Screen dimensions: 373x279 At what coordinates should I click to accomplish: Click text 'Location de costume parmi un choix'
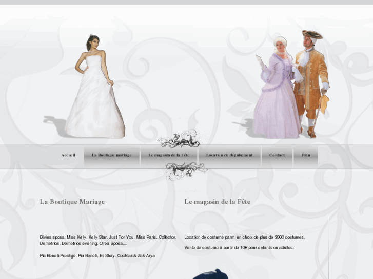pyautogui.click(x=245, y=237)
